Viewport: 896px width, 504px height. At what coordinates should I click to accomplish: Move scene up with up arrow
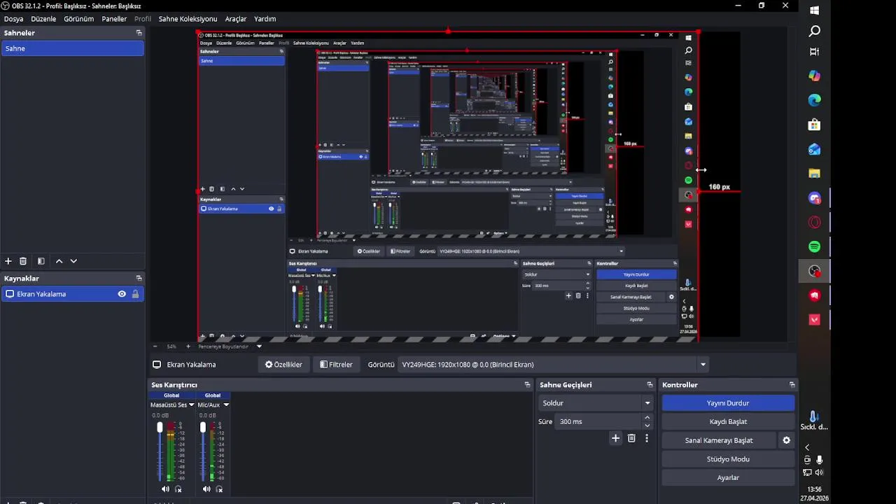click(59, 261)
